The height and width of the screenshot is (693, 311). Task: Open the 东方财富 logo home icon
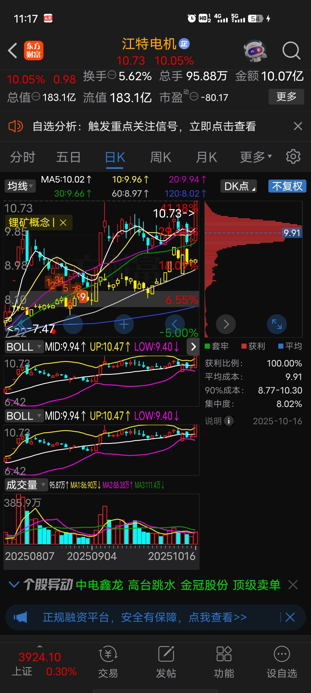[34, 50]
